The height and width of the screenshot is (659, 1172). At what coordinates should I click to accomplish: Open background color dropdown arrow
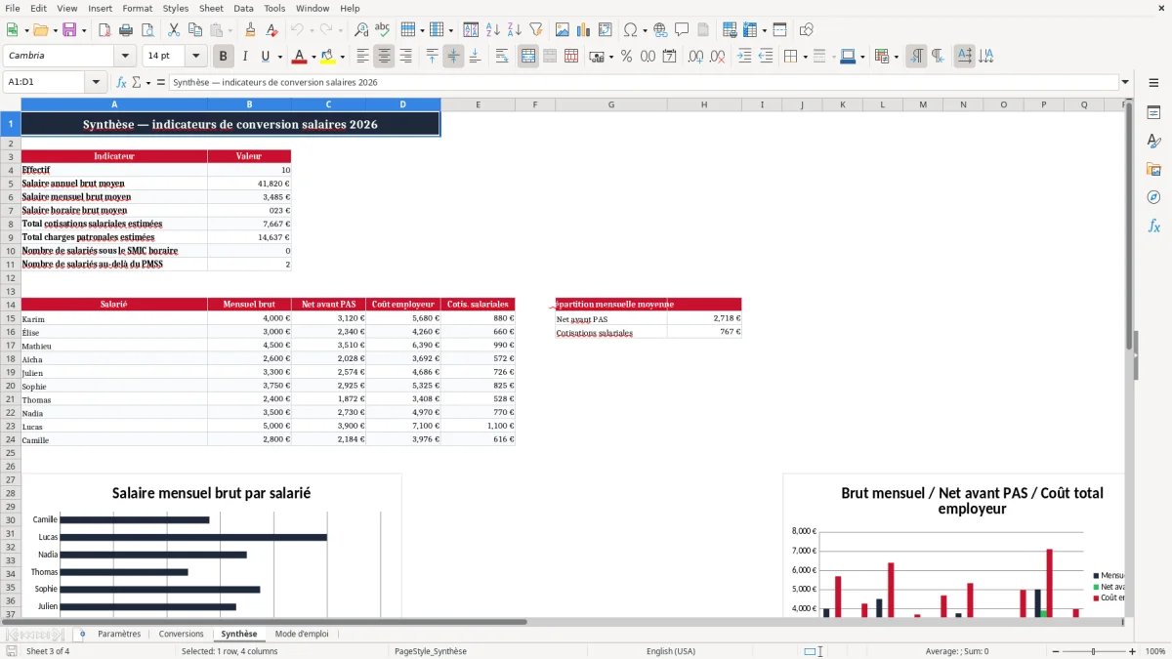click(x=342, y=57)
